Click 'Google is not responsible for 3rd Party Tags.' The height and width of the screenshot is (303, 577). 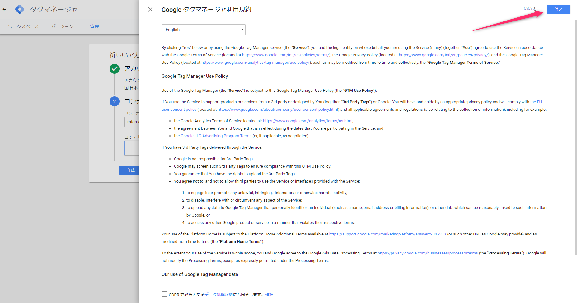[x=214, y=159]
